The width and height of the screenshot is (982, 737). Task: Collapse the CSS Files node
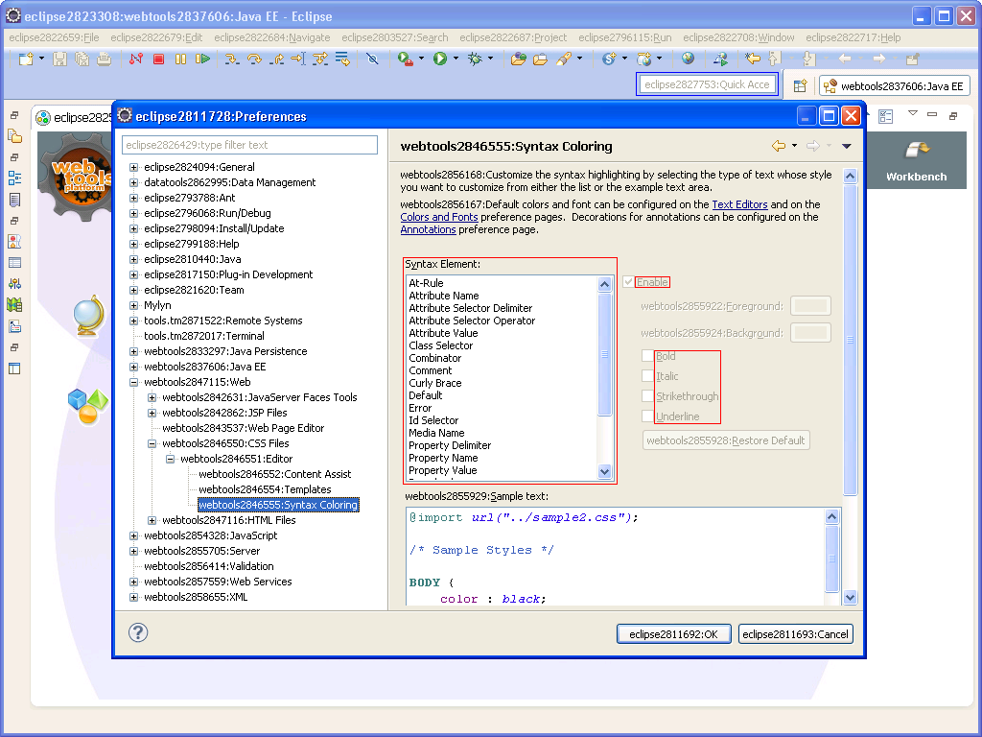click(x=152, y=443)
